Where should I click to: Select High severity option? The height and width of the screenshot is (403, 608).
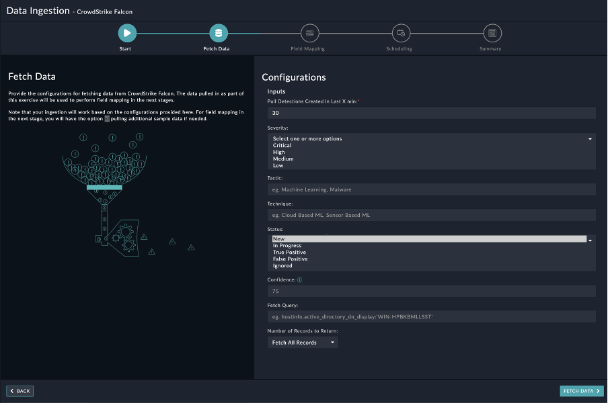pyautogui.click(x=278, y=152)
